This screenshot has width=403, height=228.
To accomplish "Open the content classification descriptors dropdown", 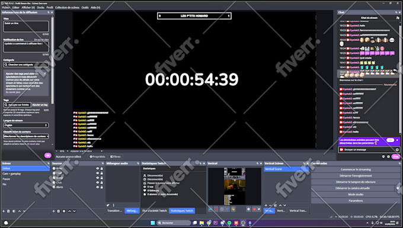I will coord(26,136).
